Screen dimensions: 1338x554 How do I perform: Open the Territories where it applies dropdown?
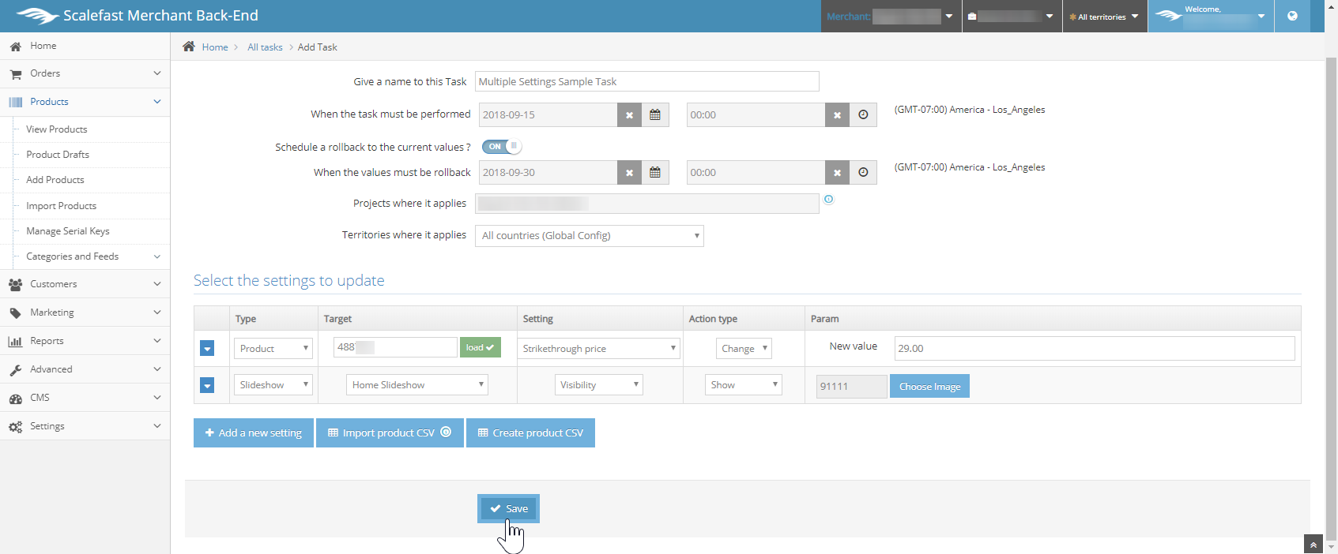[589, 236]
